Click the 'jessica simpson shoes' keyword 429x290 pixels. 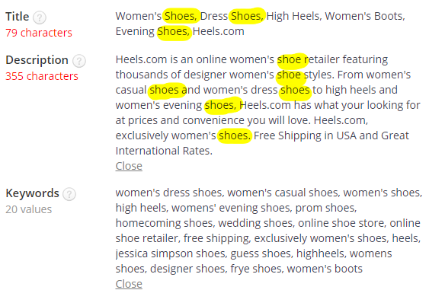click(x=171, y=253)
